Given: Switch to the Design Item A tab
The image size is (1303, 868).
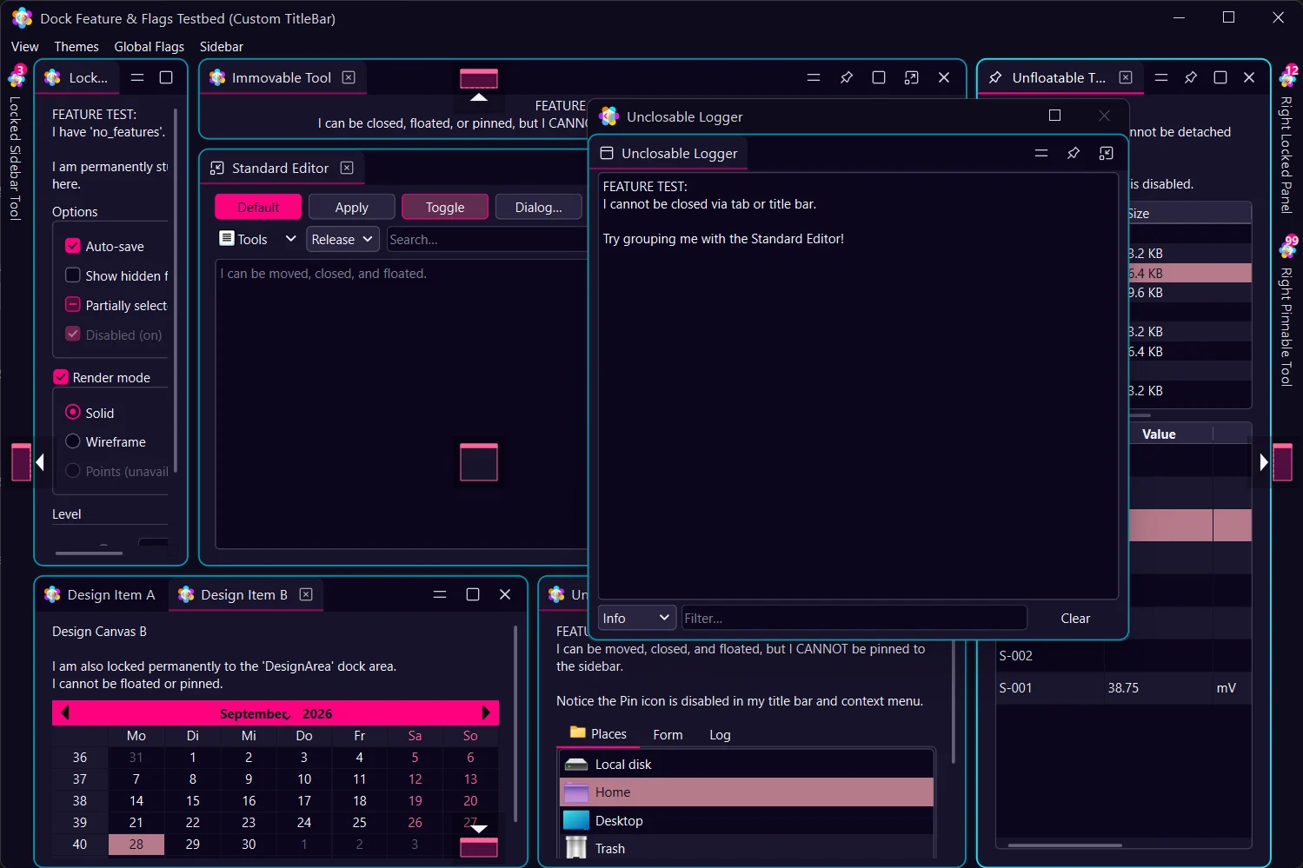Looking at the screenshot, I should click(x=101, y=594).
